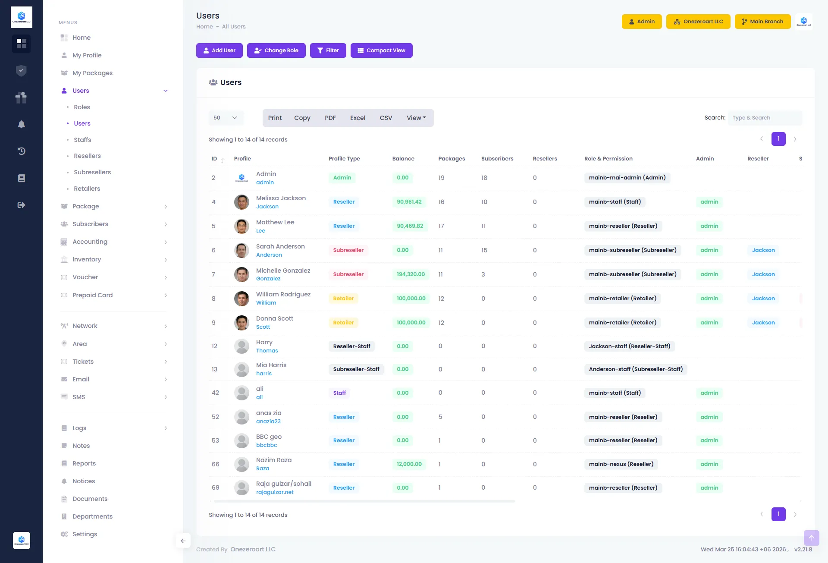Open the View dropdown in export bar

pos(416,118)
